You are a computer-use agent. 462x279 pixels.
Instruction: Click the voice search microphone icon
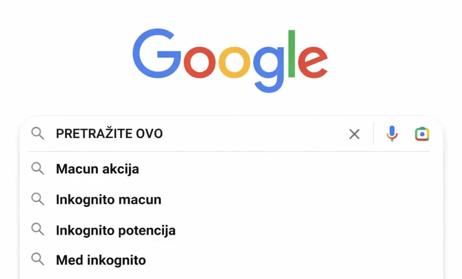pos(392,134)
